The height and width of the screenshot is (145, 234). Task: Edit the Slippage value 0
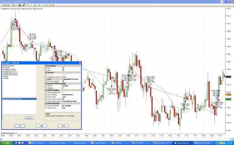(x=71, y=88)
